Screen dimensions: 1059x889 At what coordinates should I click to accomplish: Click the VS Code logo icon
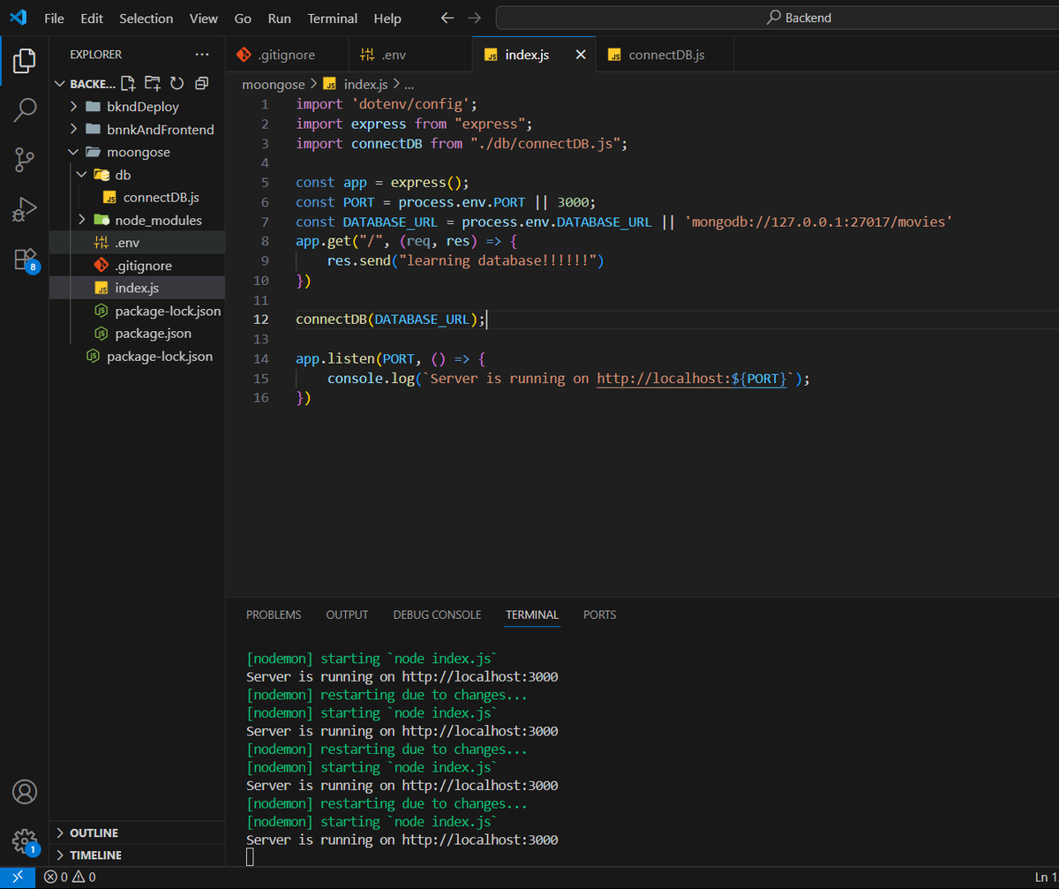coord(19,18)
